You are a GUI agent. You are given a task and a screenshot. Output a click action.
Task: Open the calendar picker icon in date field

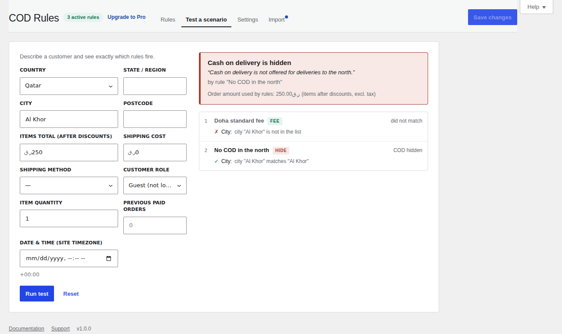click(x=109, y=258)
